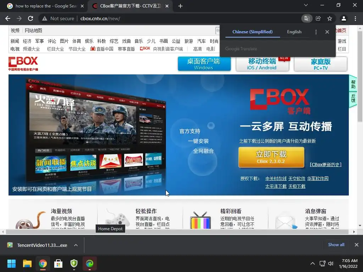The height and width of the screenshot is (272, 363).
Task: Open the clock showing 7:05 AM
Action: [x=348, y=263]
